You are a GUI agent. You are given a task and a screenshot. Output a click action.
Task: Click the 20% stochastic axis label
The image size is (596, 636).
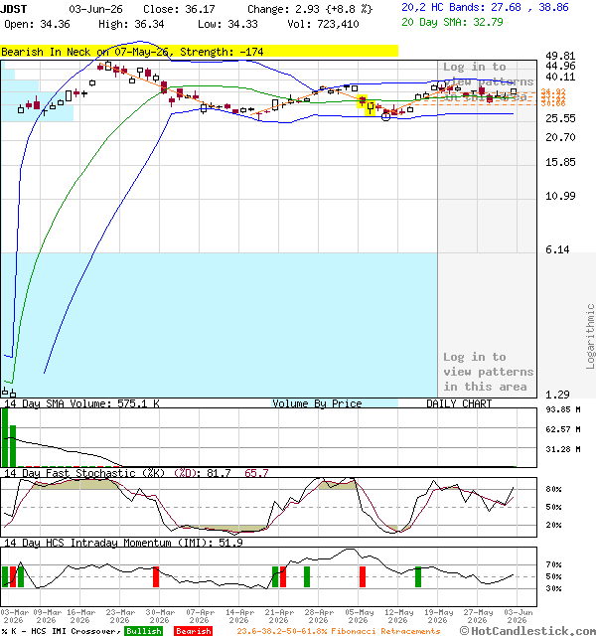tap(553, 525)
